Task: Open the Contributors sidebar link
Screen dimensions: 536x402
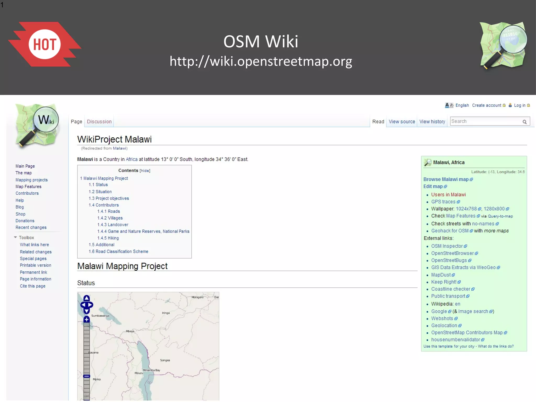Action: click(x=27, y=193)
